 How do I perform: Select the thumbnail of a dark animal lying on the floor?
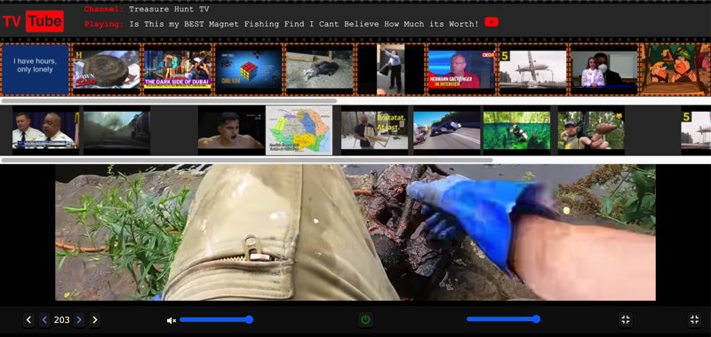point(320,69)
